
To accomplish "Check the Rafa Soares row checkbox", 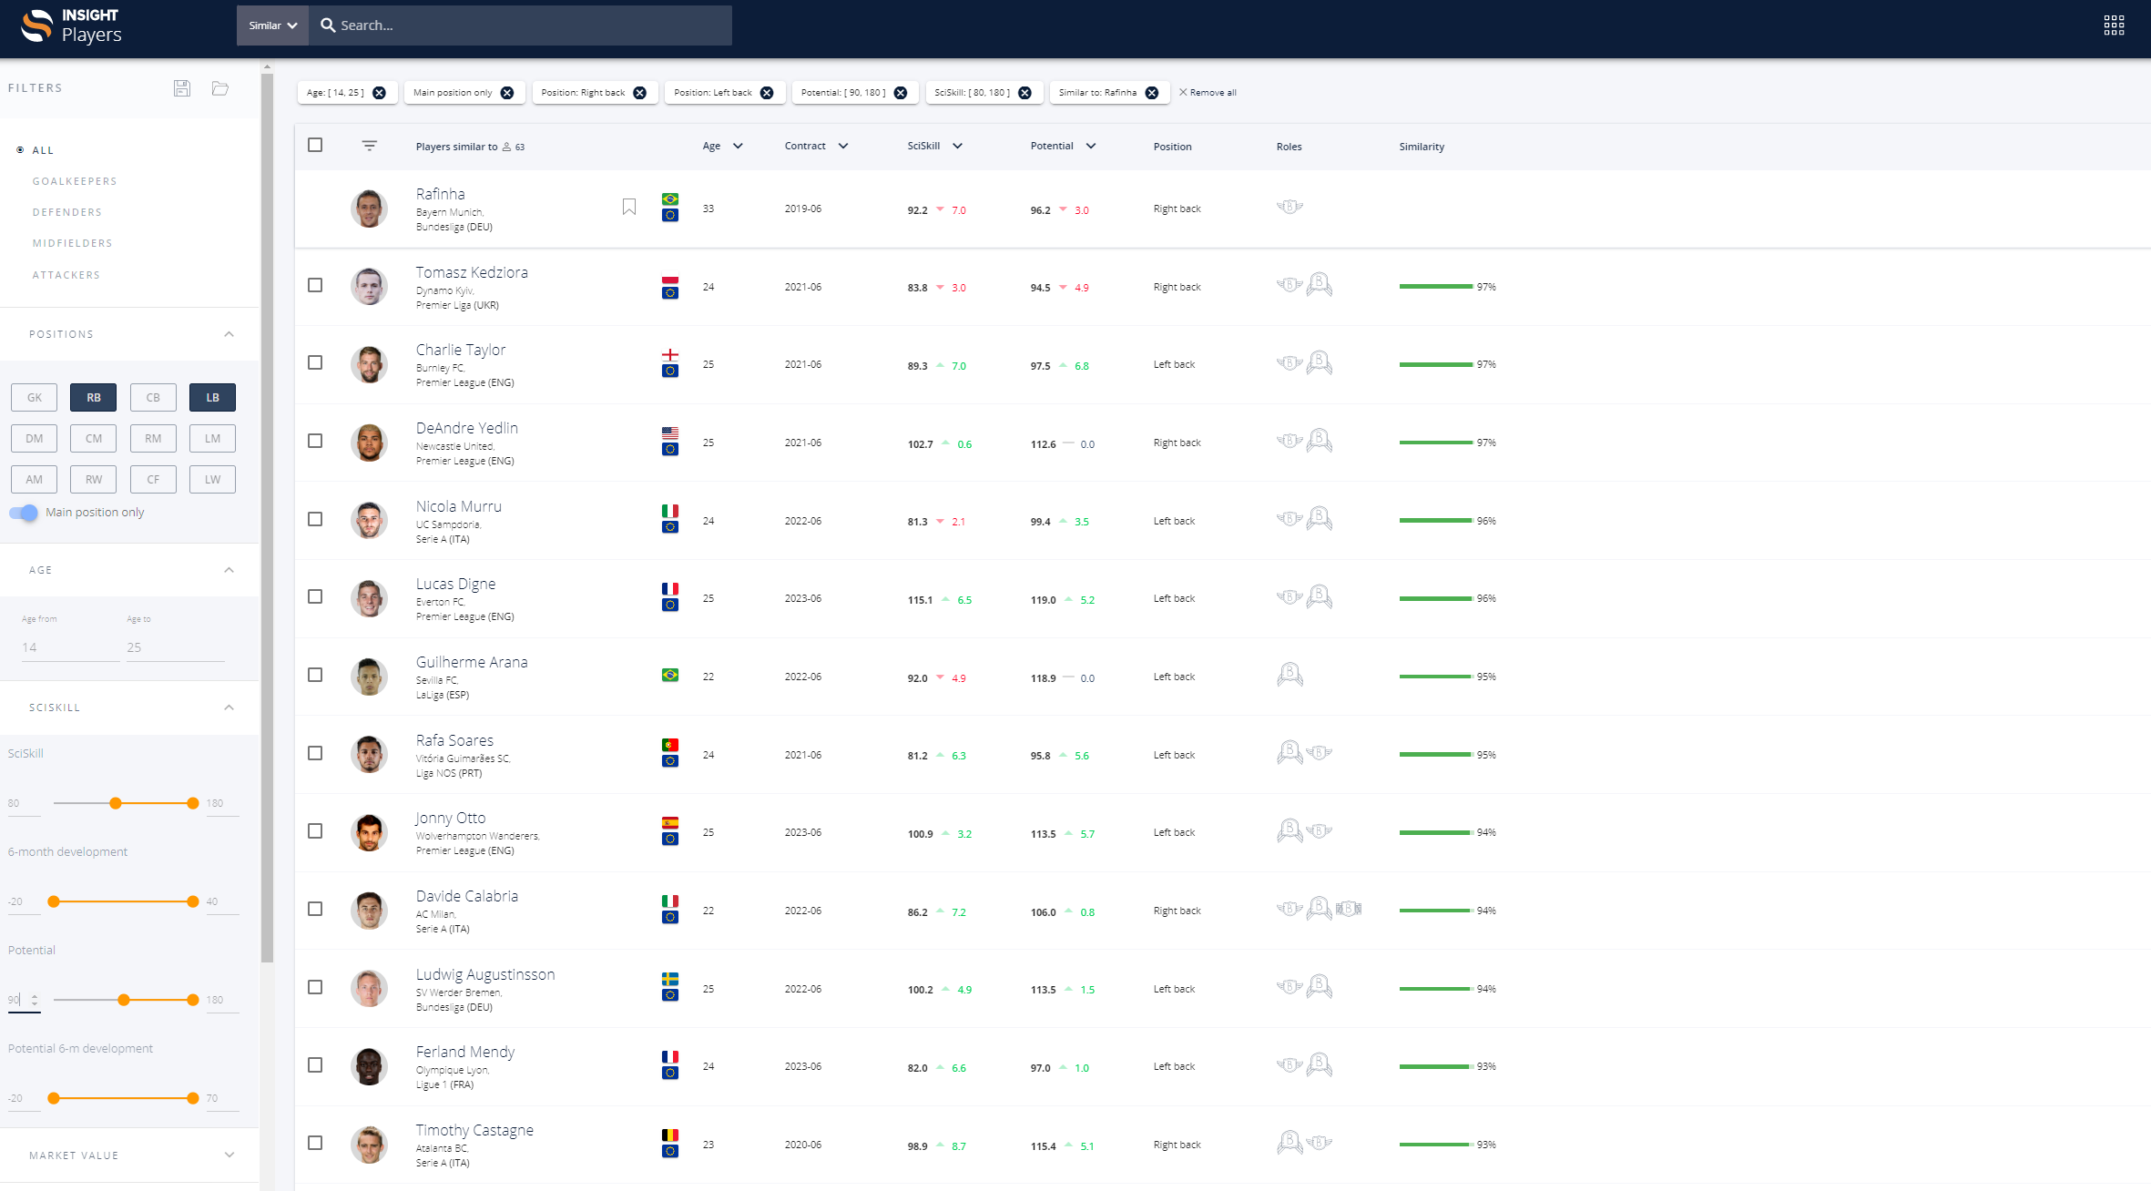I will click(x=315, y=753).
